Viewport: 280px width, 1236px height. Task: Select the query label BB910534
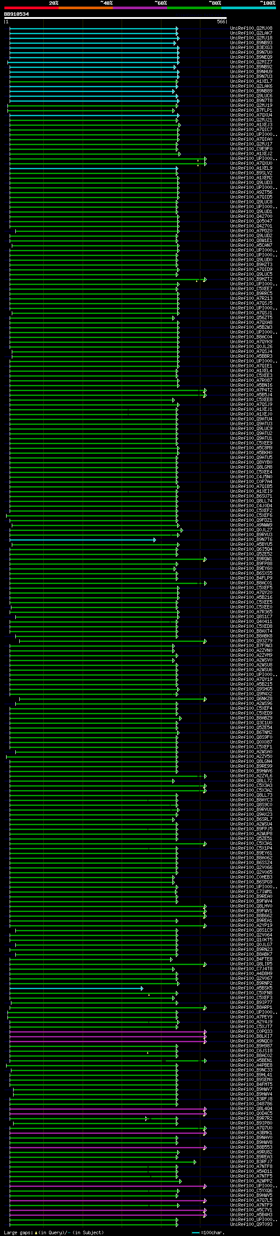coord(16,14)
